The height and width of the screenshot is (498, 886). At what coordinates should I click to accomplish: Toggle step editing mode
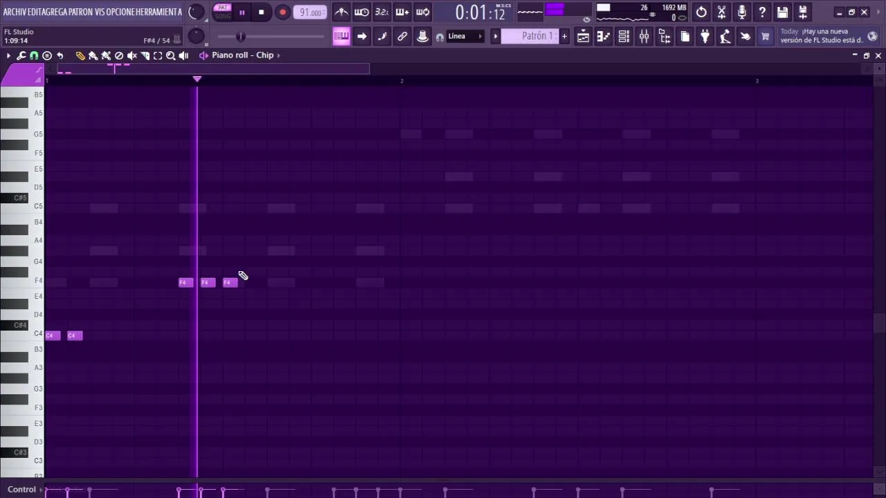coord(381,37)
